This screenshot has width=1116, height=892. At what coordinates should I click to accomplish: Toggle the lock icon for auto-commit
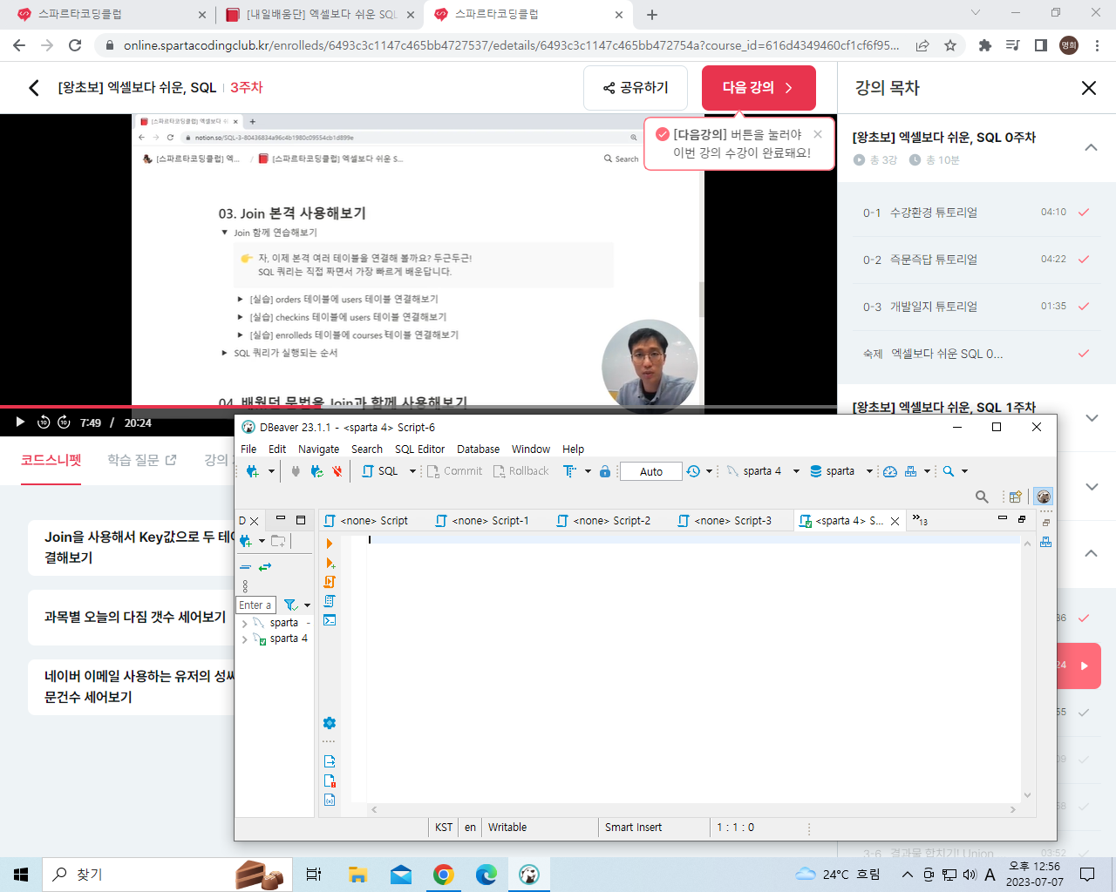tap(605, 471)
